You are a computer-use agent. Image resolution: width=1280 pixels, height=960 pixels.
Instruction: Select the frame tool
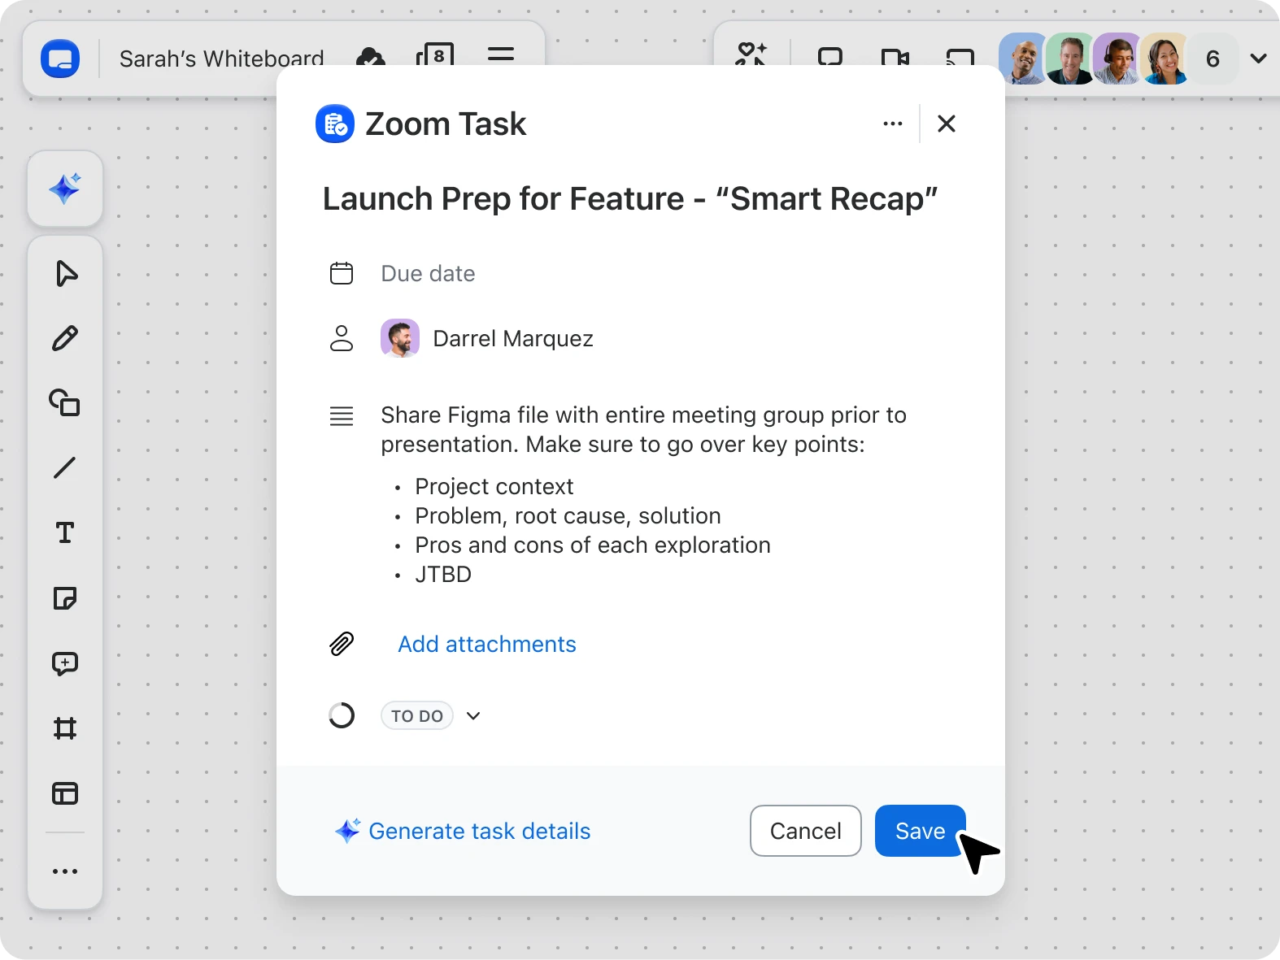[65, 728]
